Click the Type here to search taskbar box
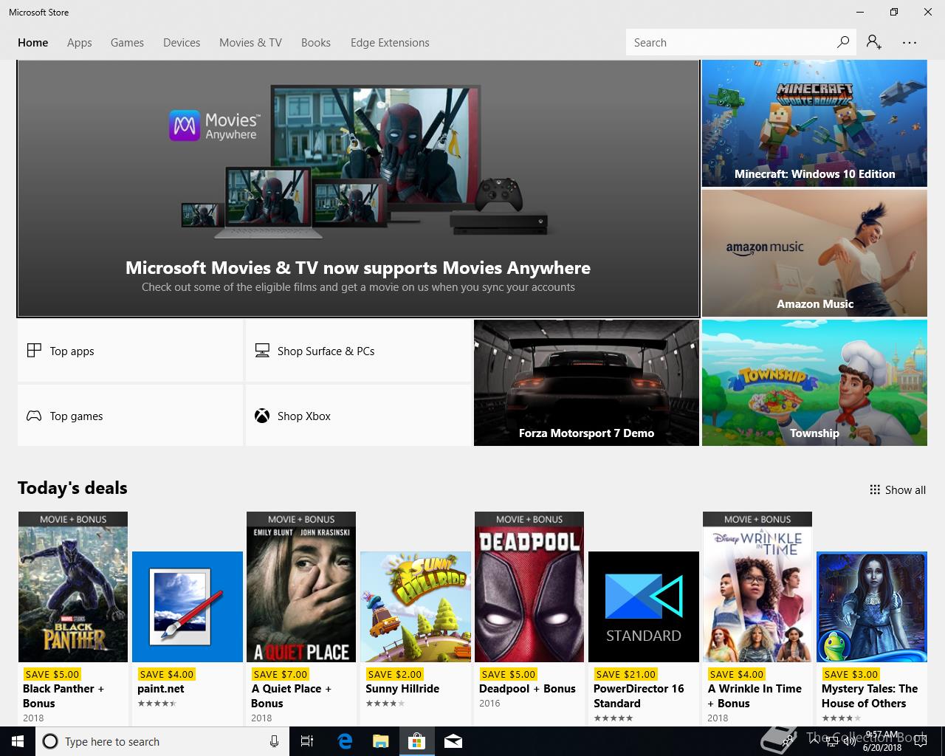 click(x=161, y=741)
